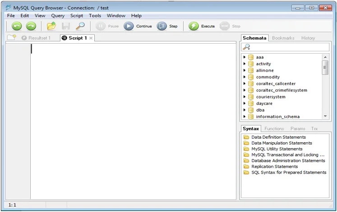This screenshot has width=337, height=212.
Task: Open the File menu
Action: [11, 16]
